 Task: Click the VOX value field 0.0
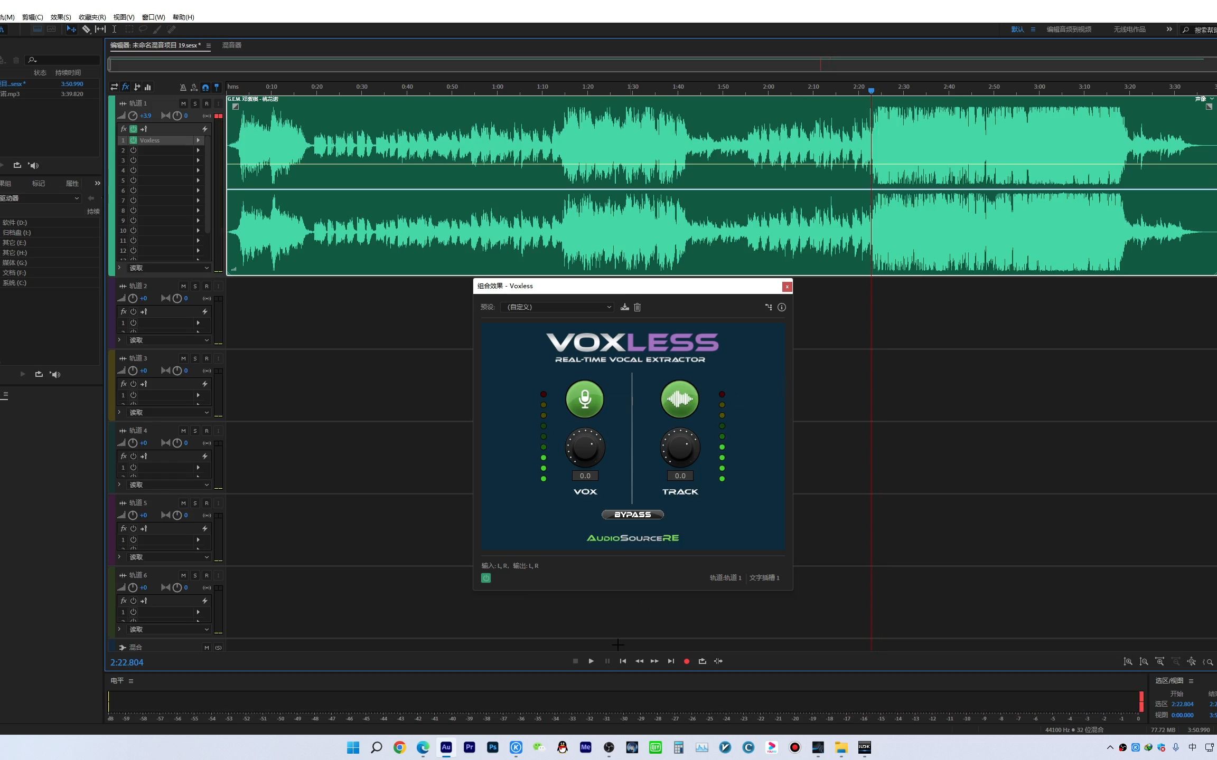tap(585, 476)
